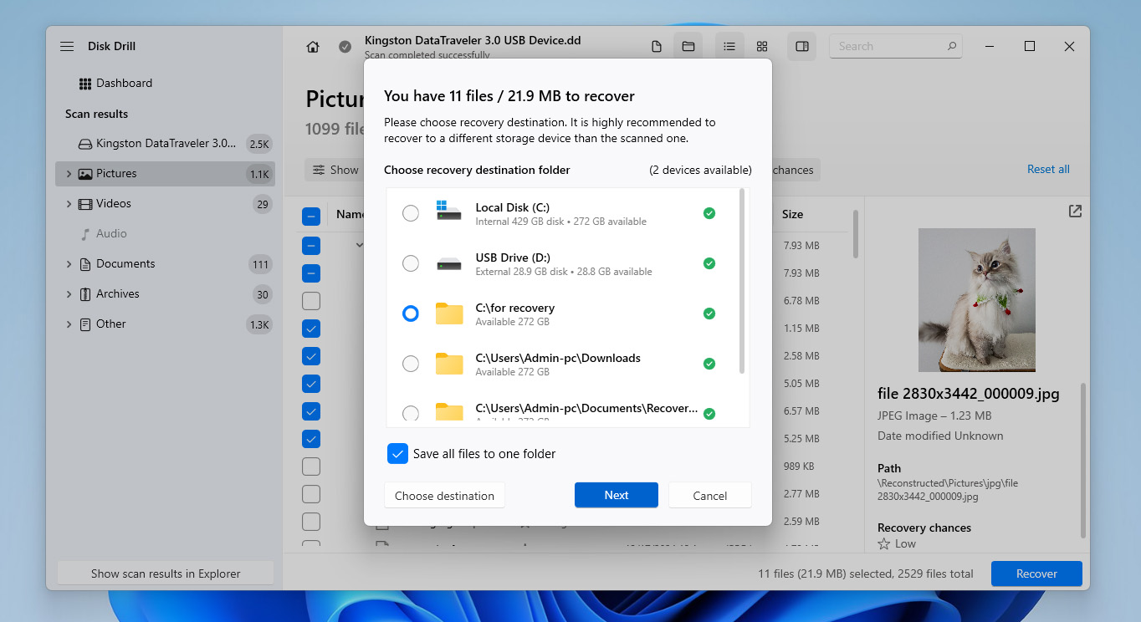Expand the Pictures category chevron
This screenshot has width=1141, height=622.
[69, 174]
